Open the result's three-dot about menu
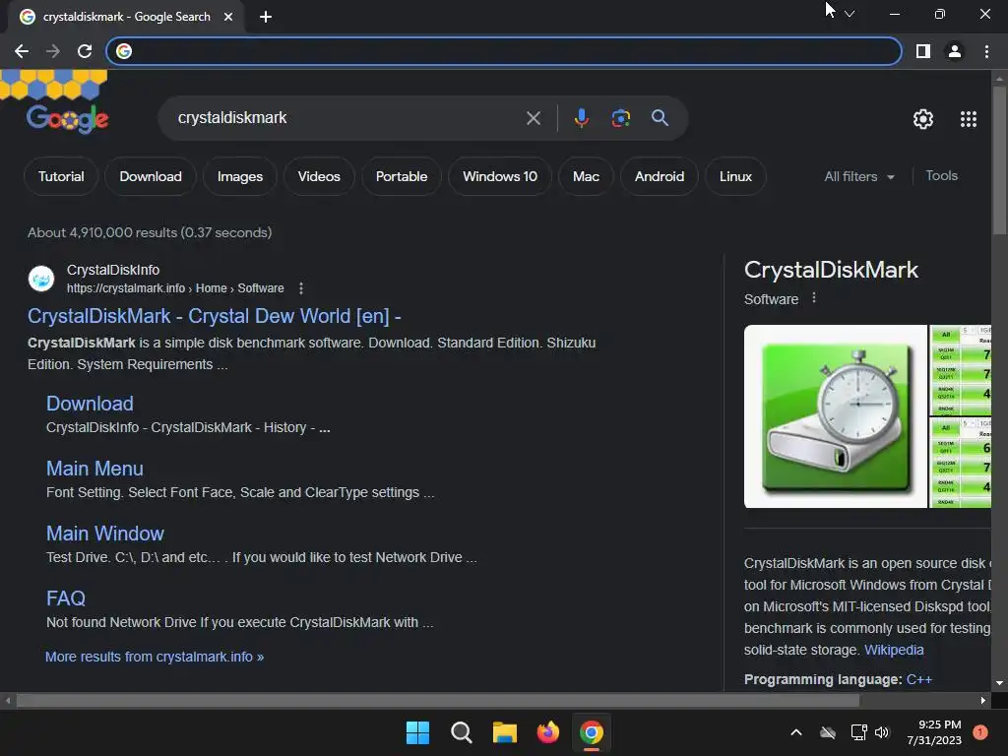The height and width of the screenshot is (756, 1008). tap(301, 288)
